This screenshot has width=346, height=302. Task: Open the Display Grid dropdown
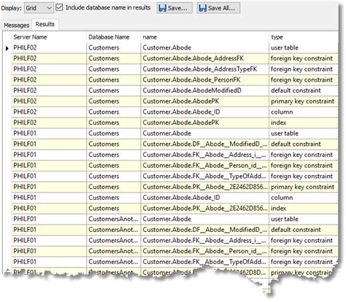[39, 8]
